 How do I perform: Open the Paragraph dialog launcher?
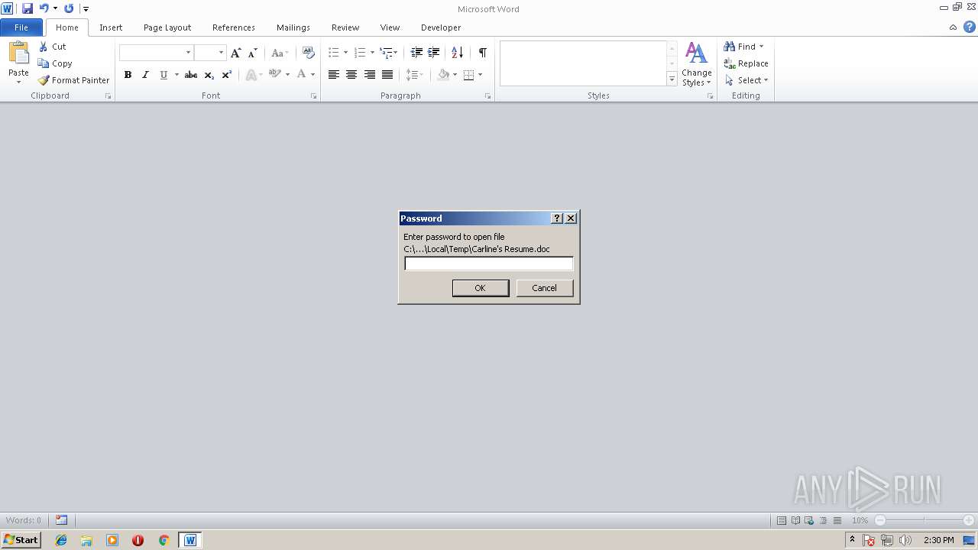tap(487, 96)
